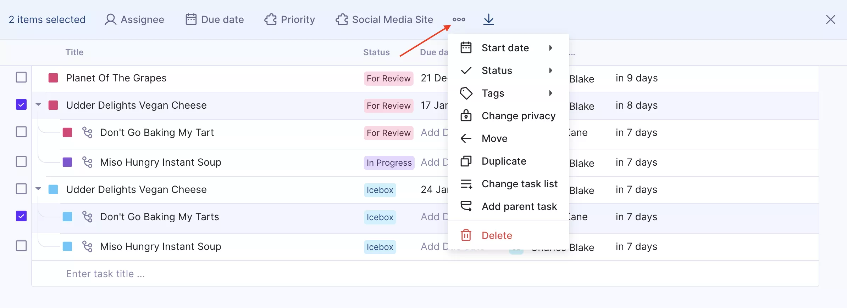The height and width of the screenshot is (308, 847).
Task: Click the Duplicate copy icon in menu
Action: (466, 161)
